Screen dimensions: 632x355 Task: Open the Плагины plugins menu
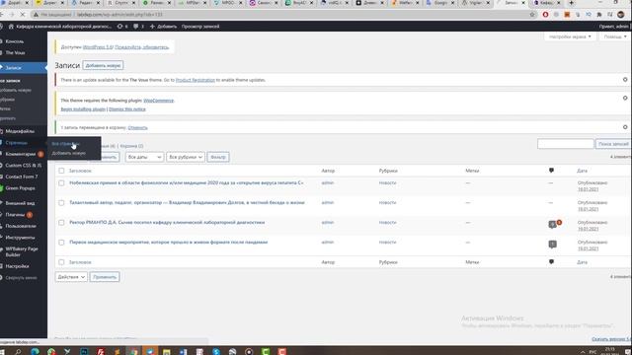16,215
